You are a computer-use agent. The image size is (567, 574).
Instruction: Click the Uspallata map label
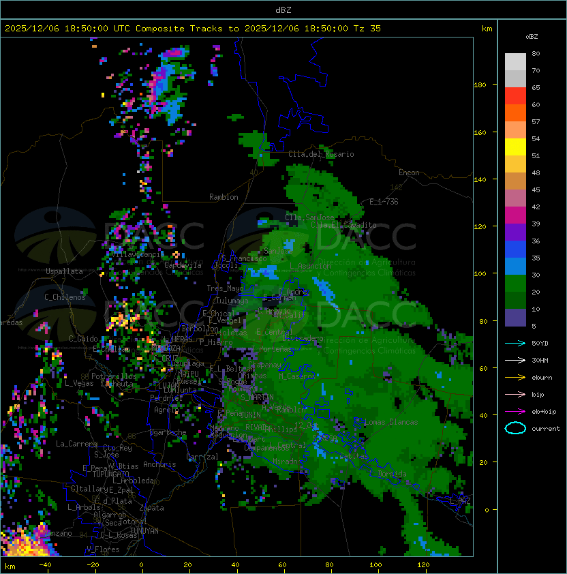pos(64,271)
